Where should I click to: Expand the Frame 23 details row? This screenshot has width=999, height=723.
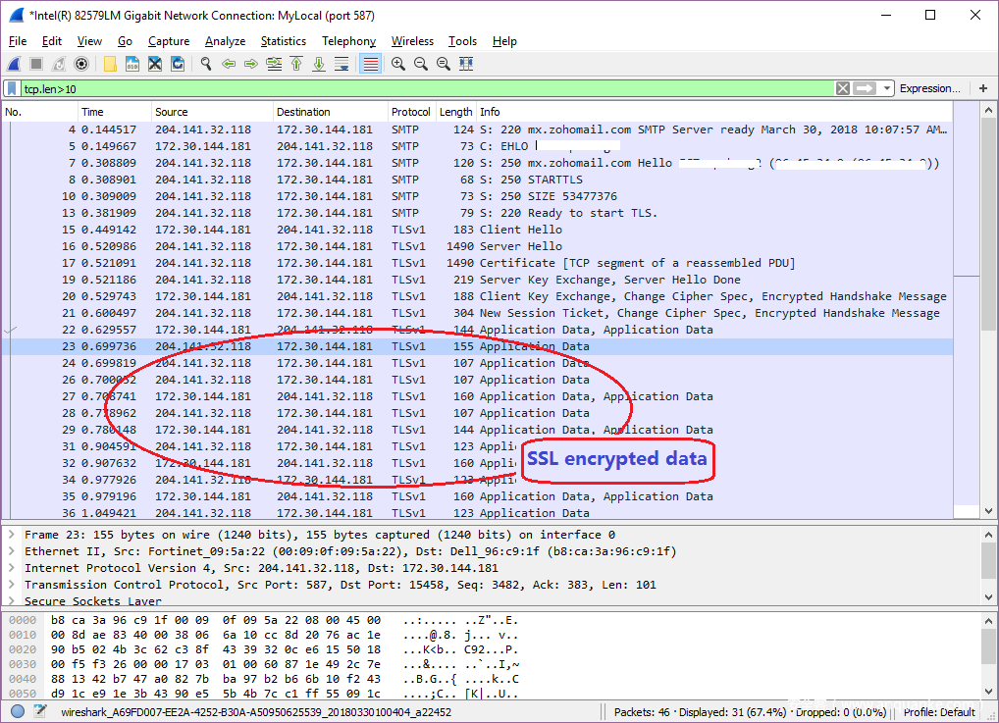11,535
